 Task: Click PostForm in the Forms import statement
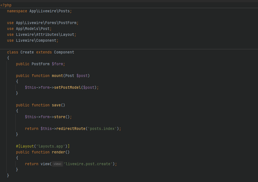(67, 23)
